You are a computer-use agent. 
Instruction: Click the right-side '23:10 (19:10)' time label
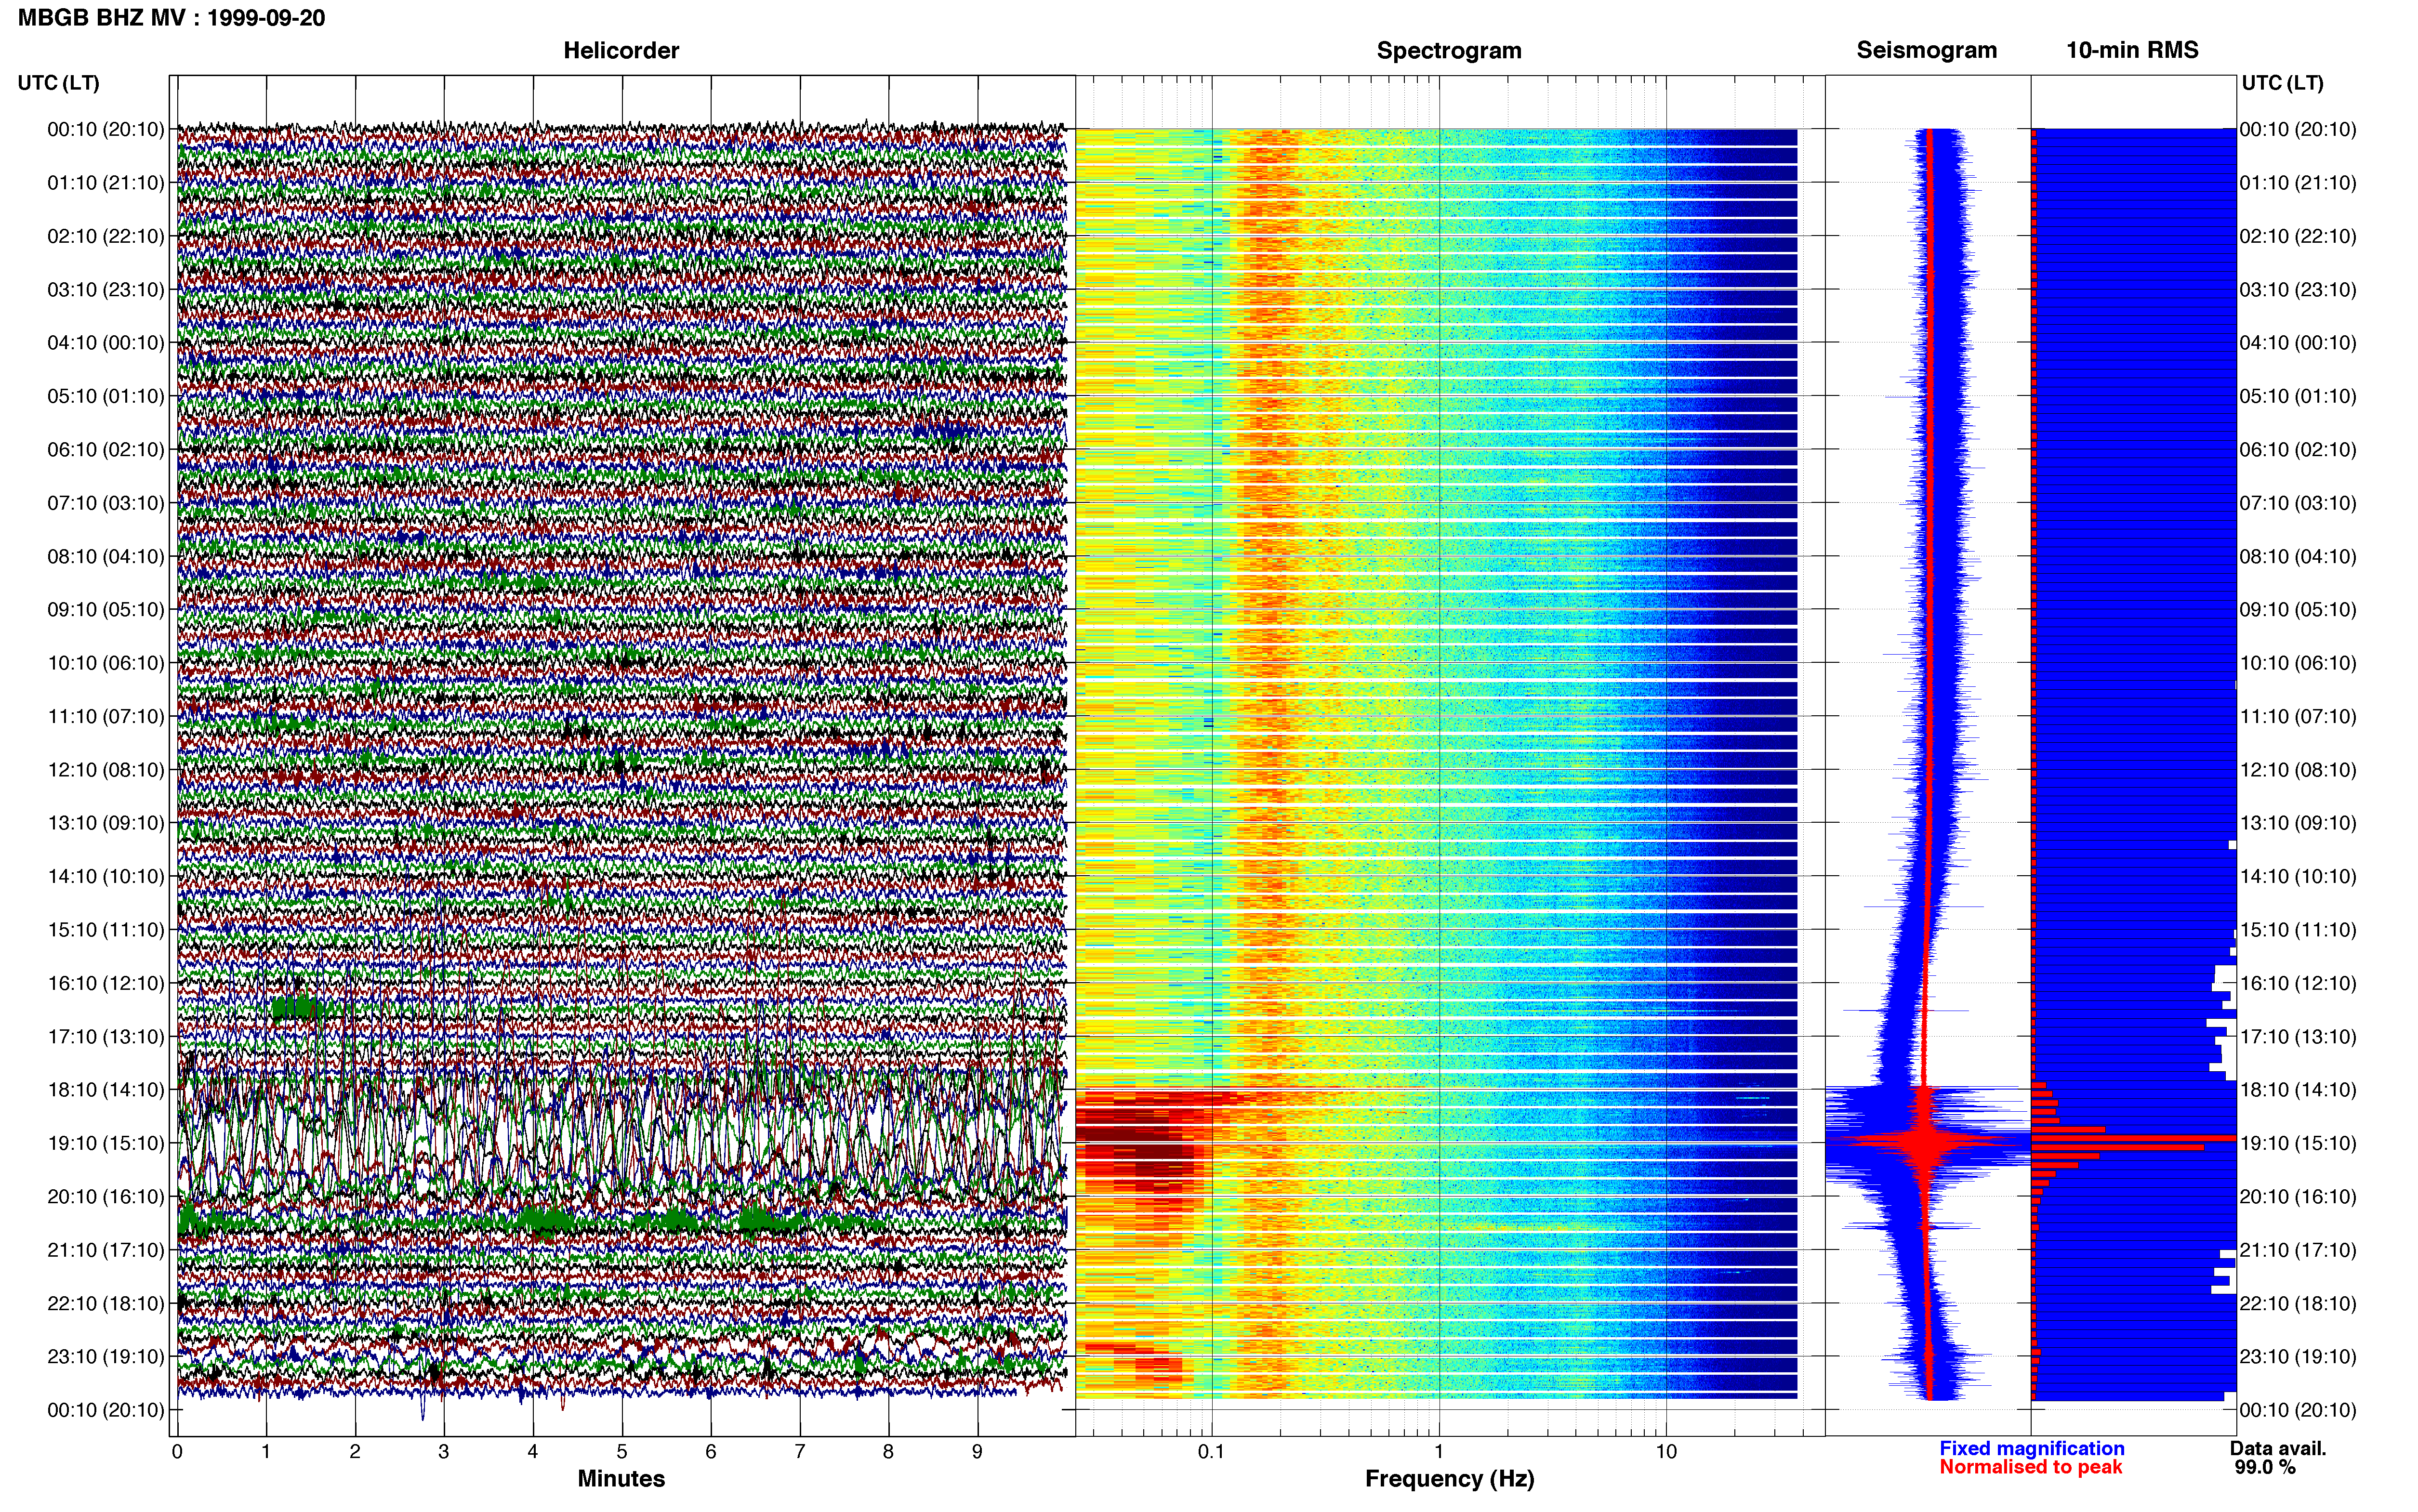[2298, 1356]
